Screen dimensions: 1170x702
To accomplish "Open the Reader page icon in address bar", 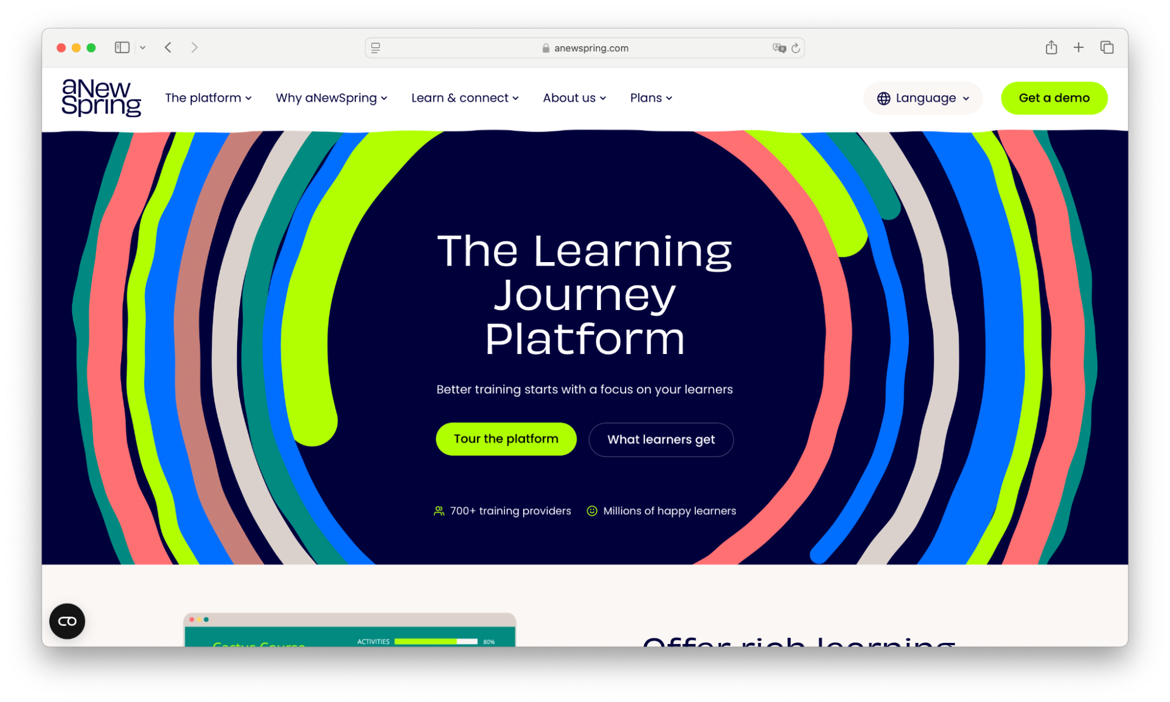I will tap(376, 48).
